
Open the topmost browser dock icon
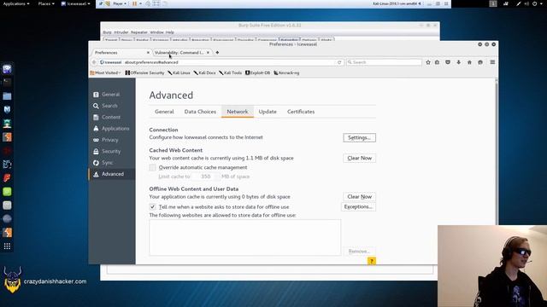pos(7,68)
